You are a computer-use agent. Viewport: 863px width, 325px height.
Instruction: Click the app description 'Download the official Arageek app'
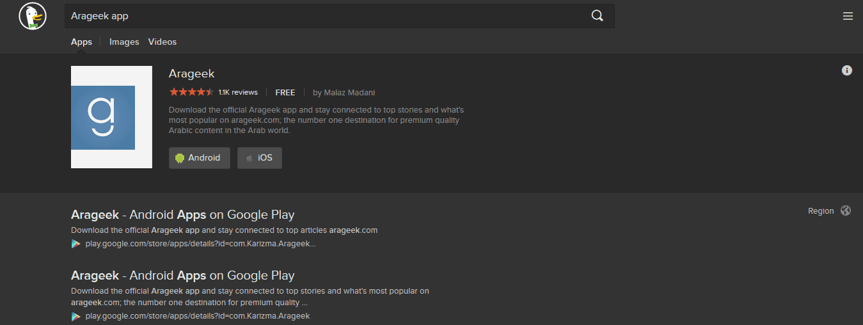point(317,120)
